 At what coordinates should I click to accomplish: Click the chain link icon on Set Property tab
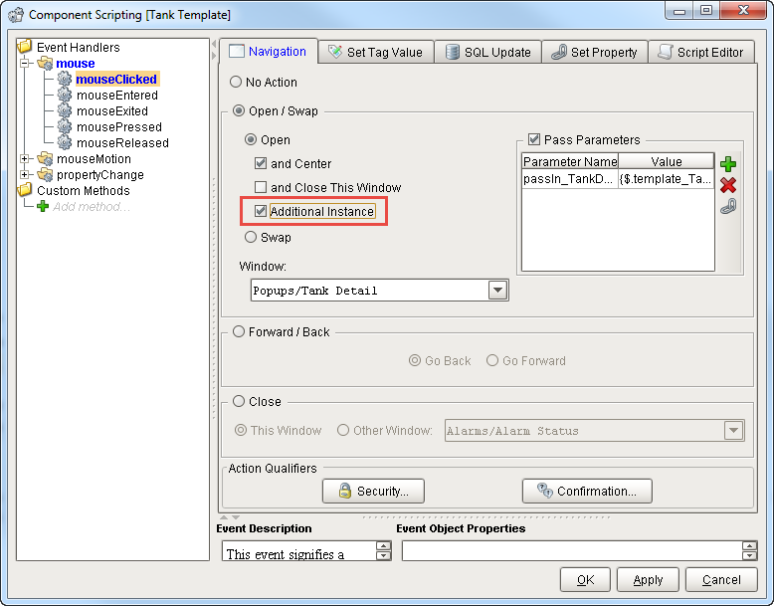[x=559, y=52]
